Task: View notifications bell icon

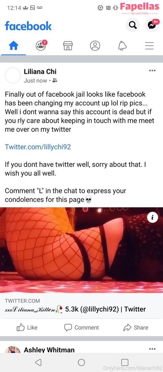Action: point(122,45)
